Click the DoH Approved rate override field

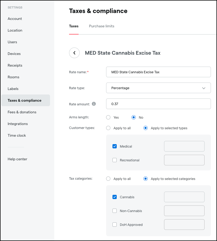(x=184, y=225)
